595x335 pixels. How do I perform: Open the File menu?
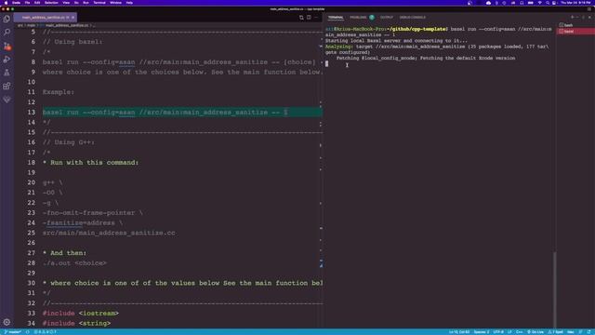[27, 3]
